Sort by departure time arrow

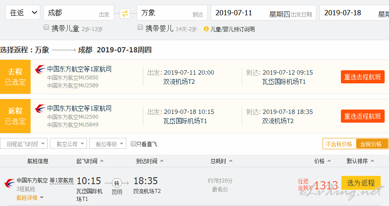102,161
